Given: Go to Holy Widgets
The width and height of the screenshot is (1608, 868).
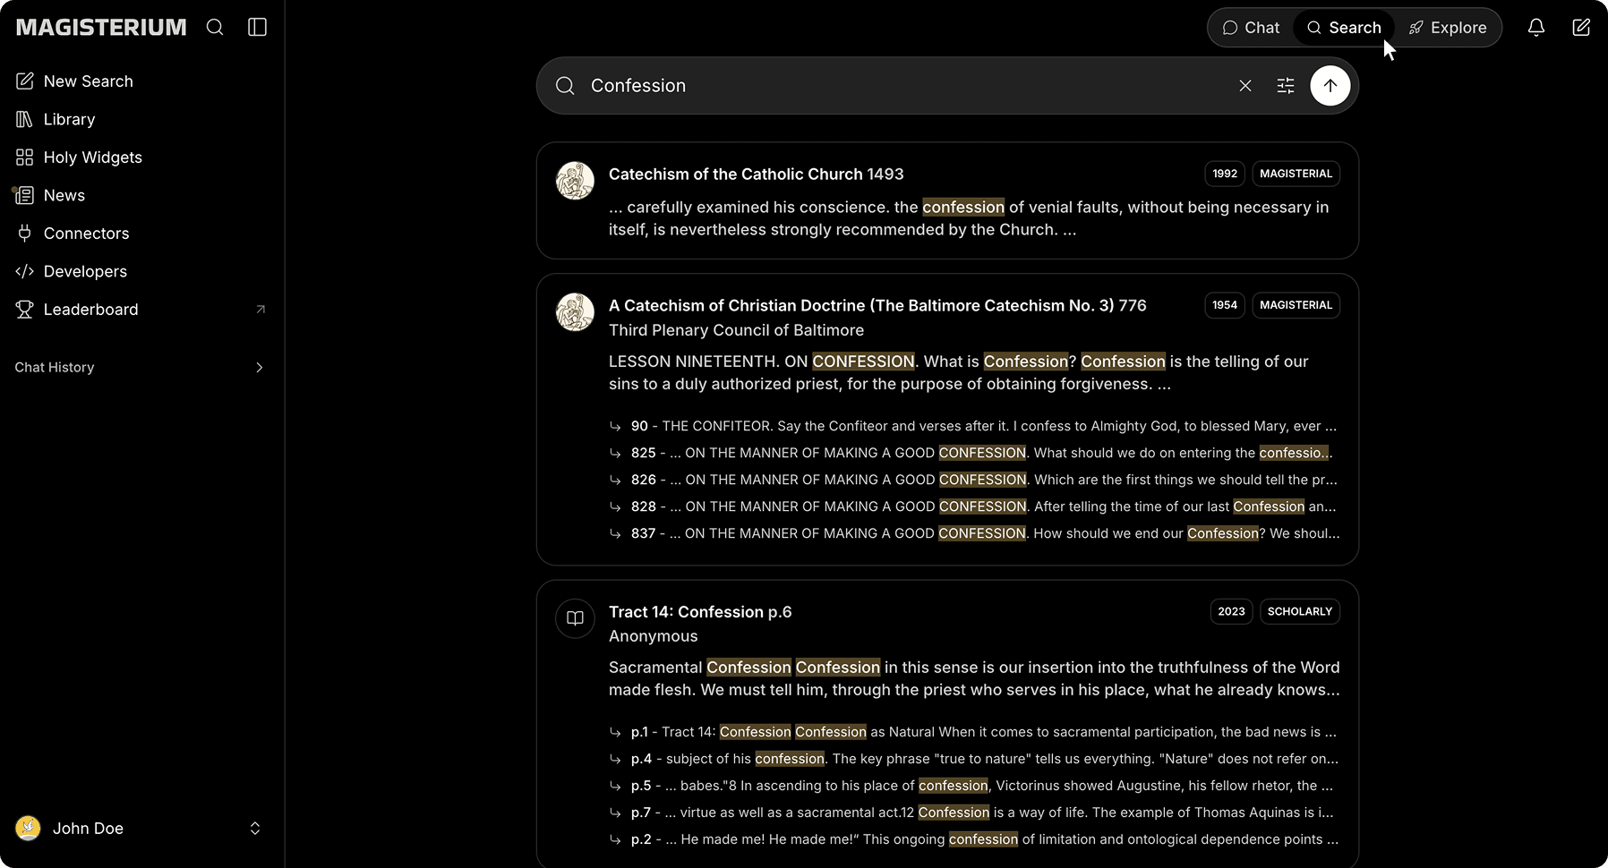Looking at the screenshot, I should (92, 157).
